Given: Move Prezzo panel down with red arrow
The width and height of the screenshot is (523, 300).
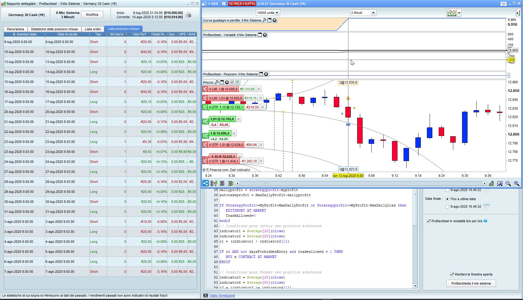Looking at the screenshot, I should (232, 82).
